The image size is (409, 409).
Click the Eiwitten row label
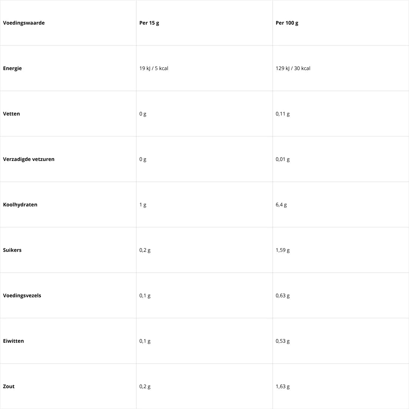point(14,341)
